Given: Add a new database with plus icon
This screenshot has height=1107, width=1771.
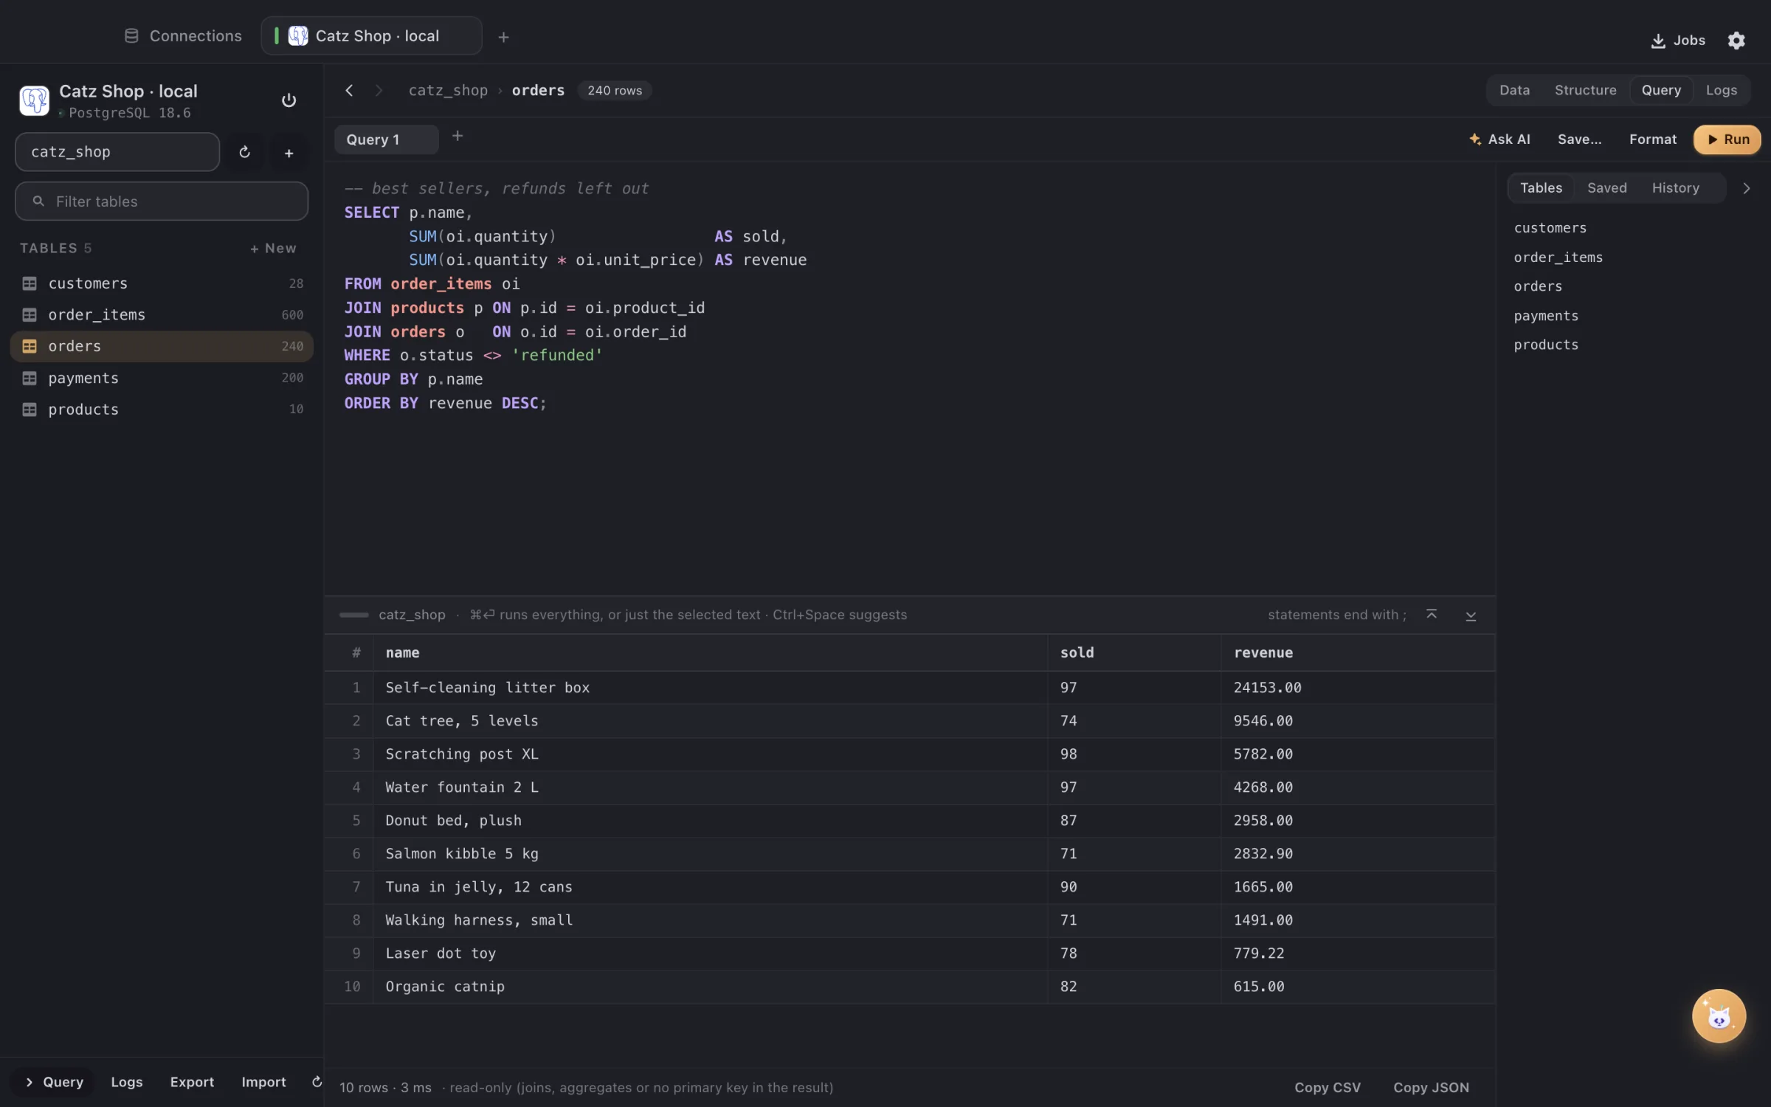Looking at the screenshot, I should [289, 153].
